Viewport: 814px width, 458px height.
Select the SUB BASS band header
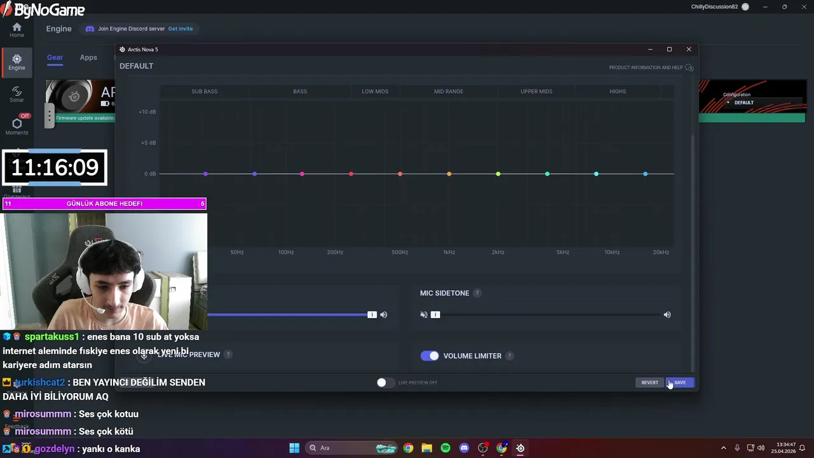205,92
